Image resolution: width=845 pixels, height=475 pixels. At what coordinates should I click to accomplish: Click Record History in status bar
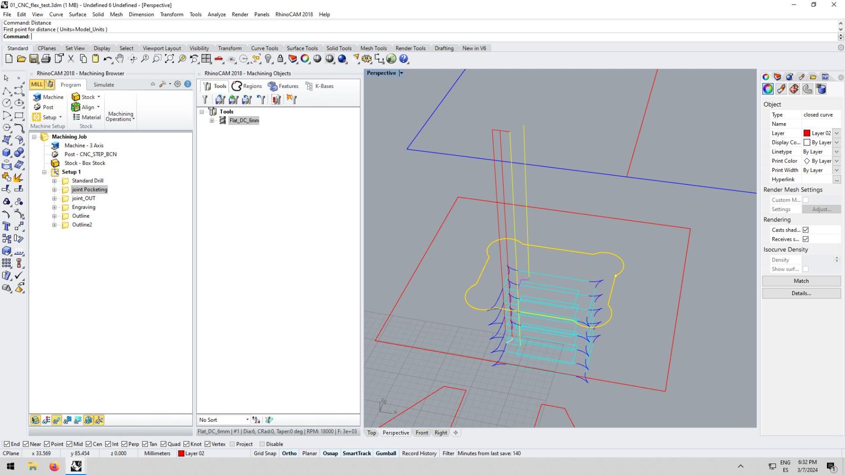[419, 454]
